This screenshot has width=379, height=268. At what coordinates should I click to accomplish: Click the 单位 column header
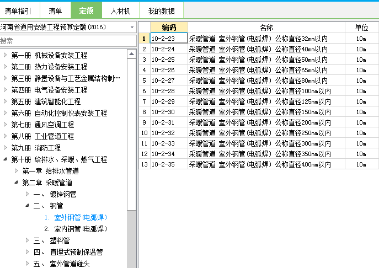pos(361,28)
